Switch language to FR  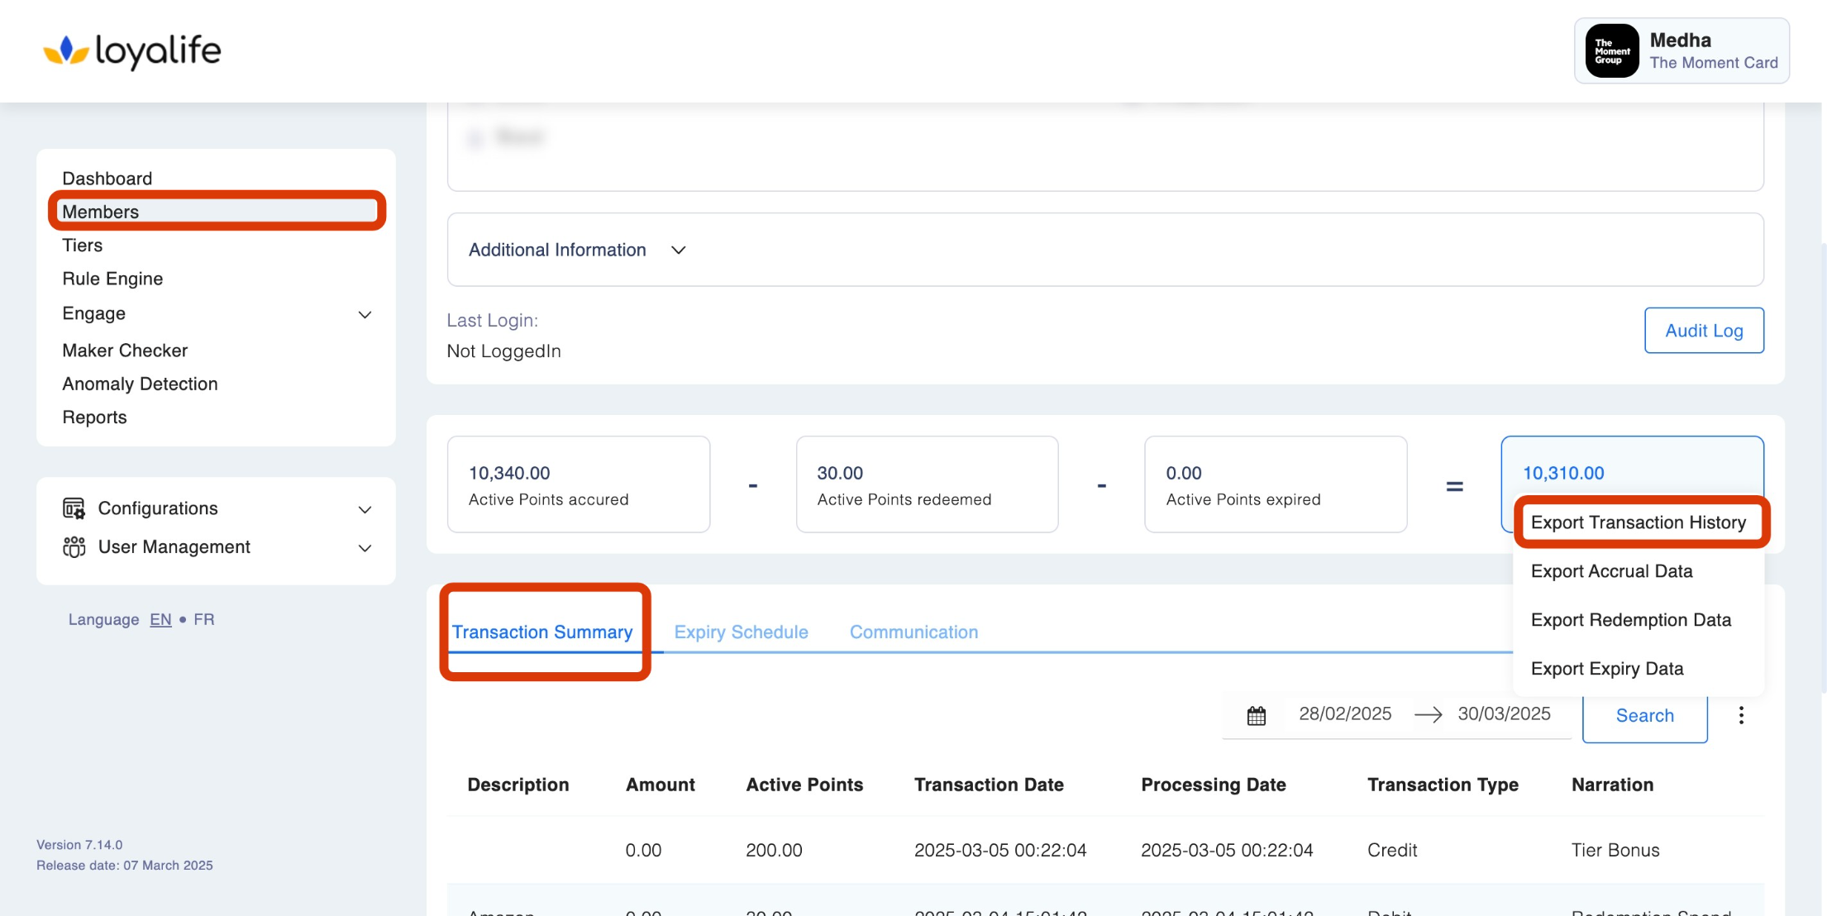tap(203, 619)
